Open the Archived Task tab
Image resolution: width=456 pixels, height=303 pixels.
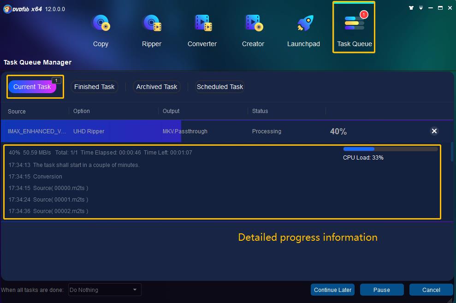click(157, 87)
